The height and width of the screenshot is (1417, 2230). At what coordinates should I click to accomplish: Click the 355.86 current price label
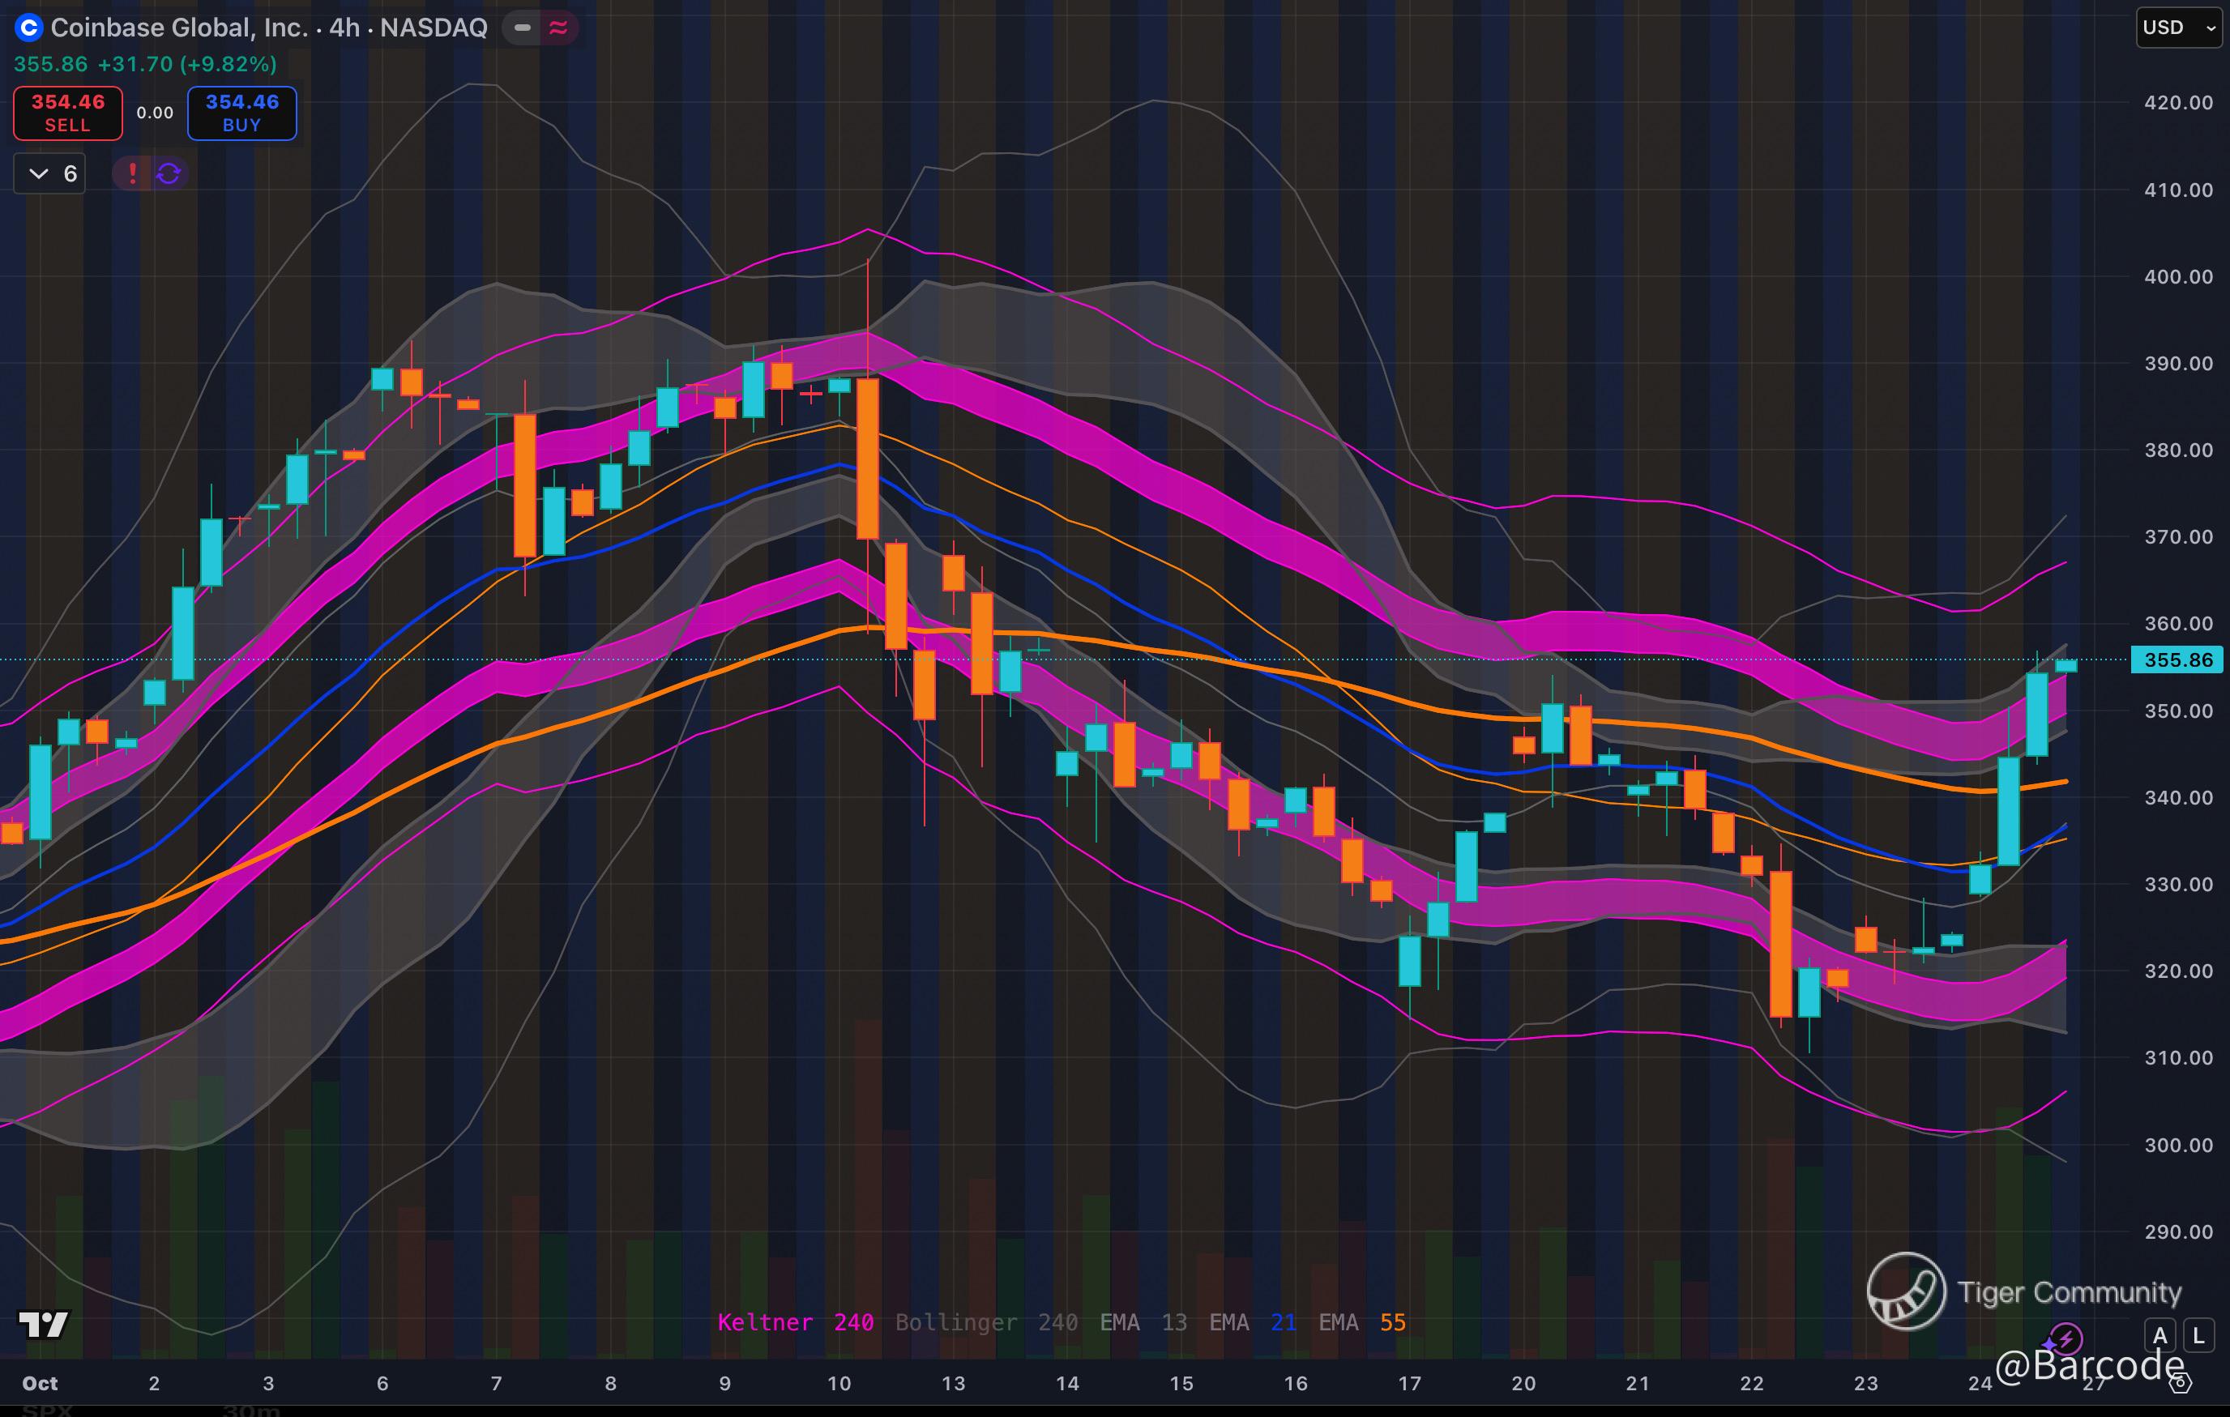2177,660
